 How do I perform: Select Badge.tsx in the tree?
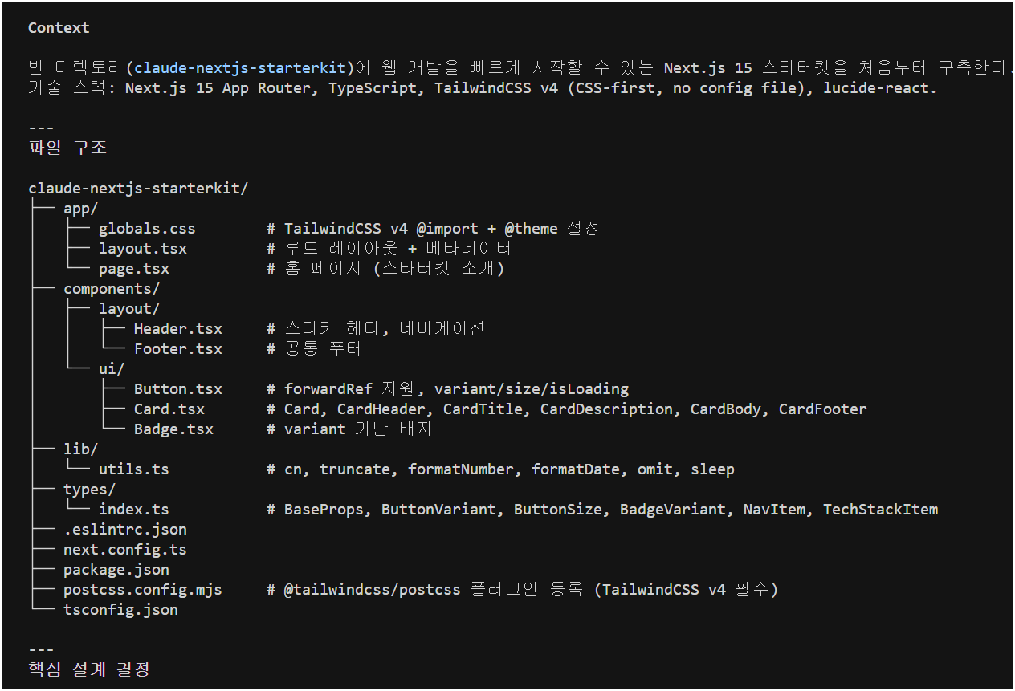(x=173, y=429)
